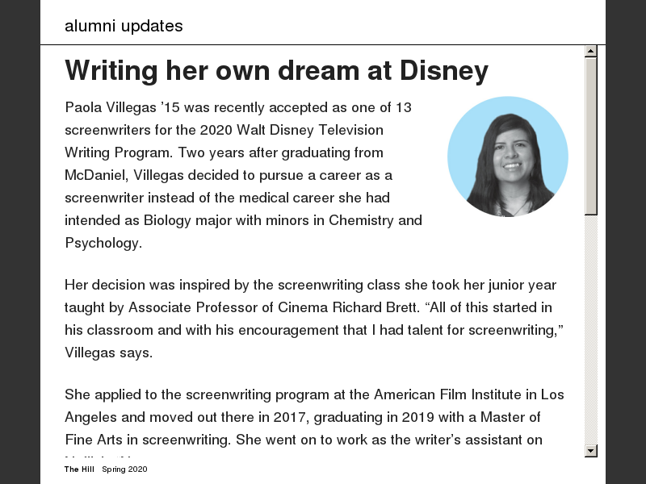This screenshot has height=484, width=646.
Task: Click the 'Writing her own dream at Disney' headline
Action: pos(276,71)
